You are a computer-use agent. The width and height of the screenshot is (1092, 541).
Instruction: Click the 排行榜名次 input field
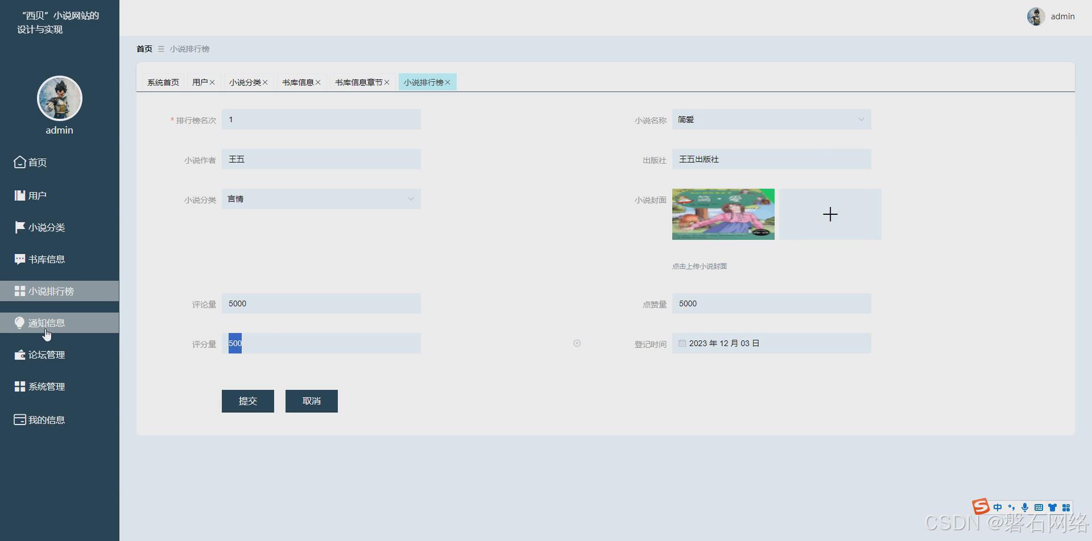coord(321,119)
